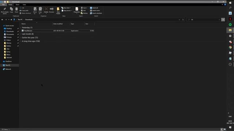The height and width of the screenshot is (131, 234).
Task: Open the recent locations dropdown arrow
Action: coord(9,20)
